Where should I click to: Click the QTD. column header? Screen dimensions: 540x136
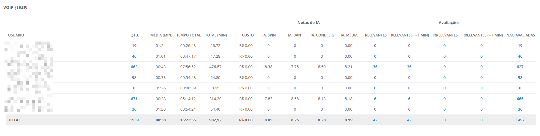click(x=135, y=35)
